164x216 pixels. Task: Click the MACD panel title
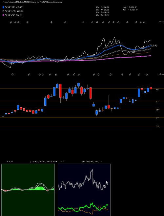(10, 162)
